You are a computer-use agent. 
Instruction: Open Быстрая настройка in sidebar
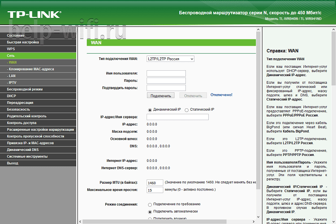pyautogui.click(x=38, y=42)
